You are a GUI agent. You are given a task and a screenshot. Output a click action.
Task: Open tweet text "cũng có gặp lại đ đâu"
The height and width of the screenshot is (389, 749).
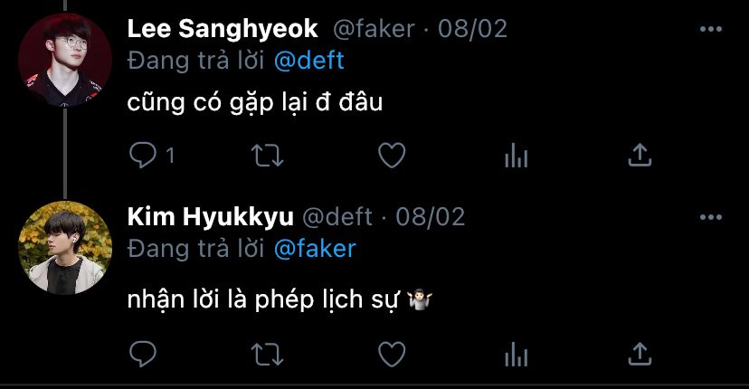255,103
